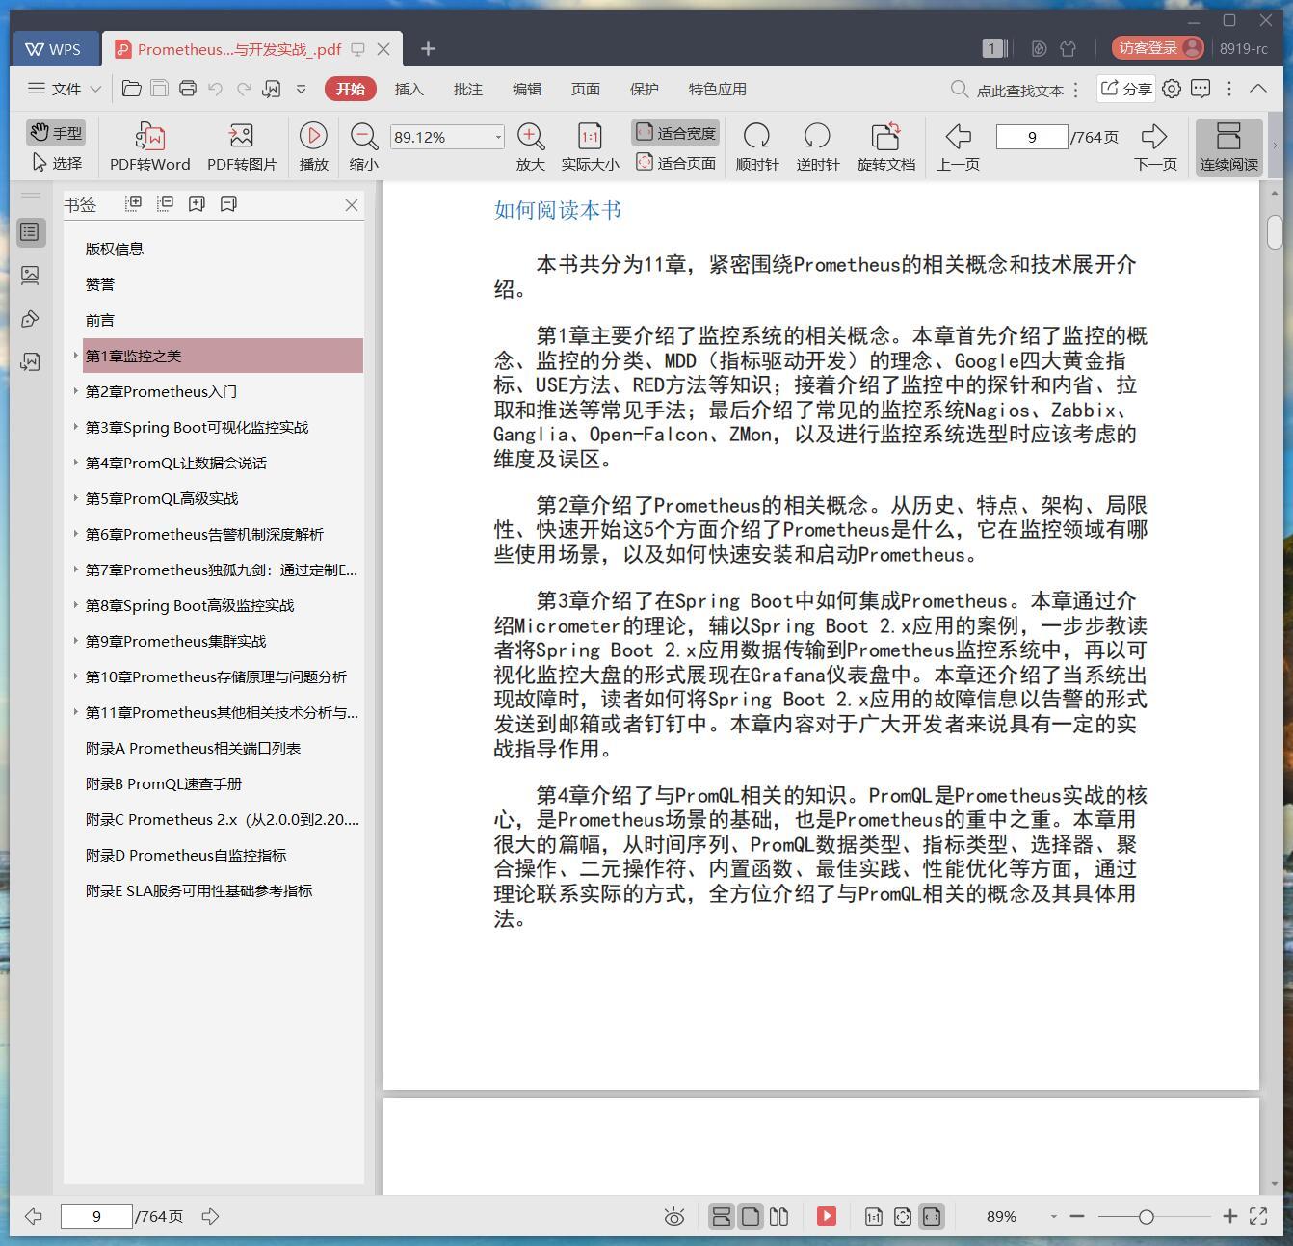Click the open file folder icon
Screen dimensions: 1293x1246
tap(132, 89)
